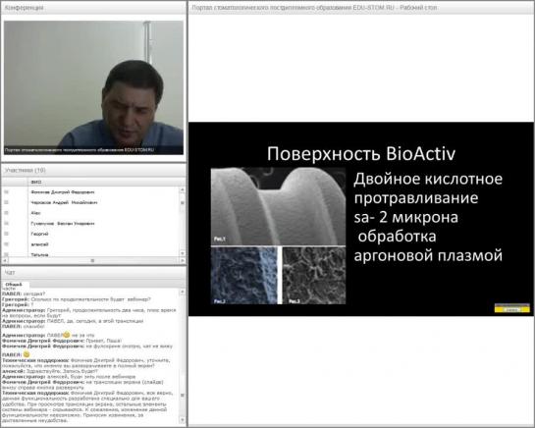The image size is (535, 428).
Task: Click status icon beside Фомичев Дмитрий Федорович
Action: [x=6, y=192]
